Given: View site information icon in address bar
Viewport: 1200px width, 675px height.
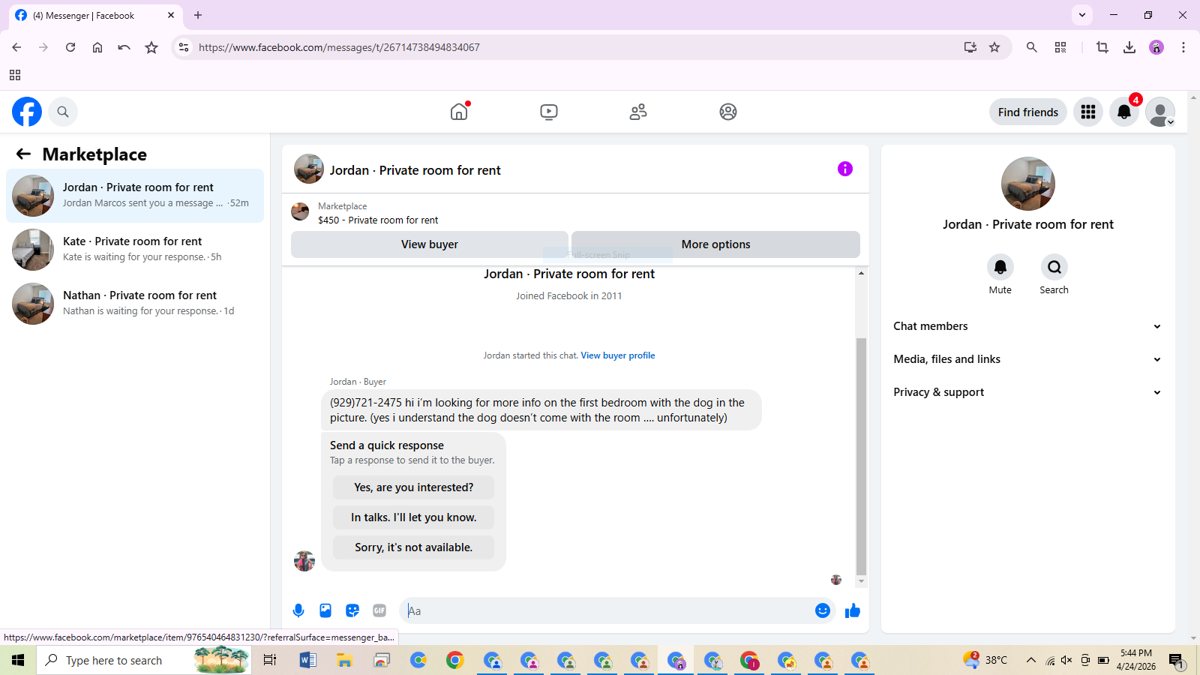Looking at the screenshot, I should [x=184, y=47].
